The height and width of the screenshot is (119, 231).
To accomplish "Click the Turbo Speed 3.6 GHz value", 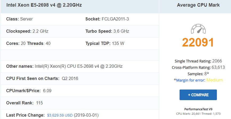I will pos(107,31).
